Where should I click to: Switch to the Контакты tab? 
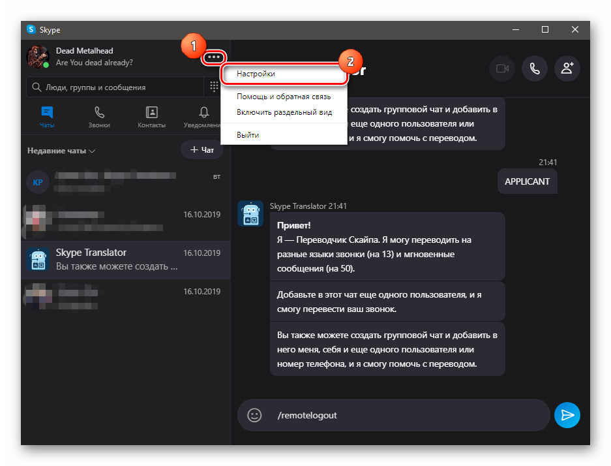coord(151,117)
